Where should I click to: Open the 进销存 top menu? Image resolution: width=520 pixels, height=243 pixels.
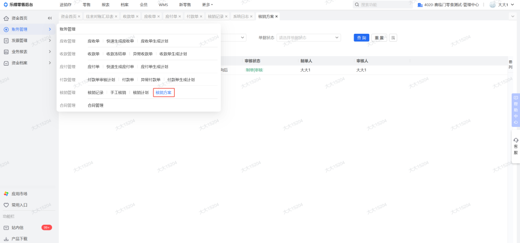pyautogui.click(x=66, y=5)
